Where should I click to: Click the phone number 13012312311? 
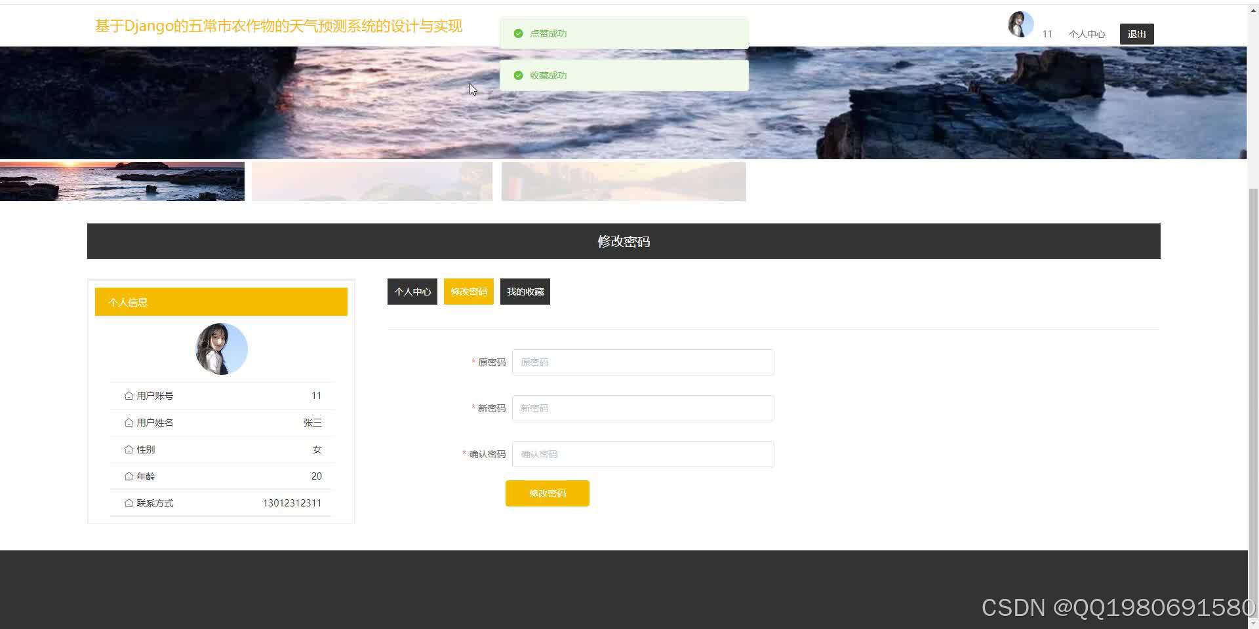point(292,503)
